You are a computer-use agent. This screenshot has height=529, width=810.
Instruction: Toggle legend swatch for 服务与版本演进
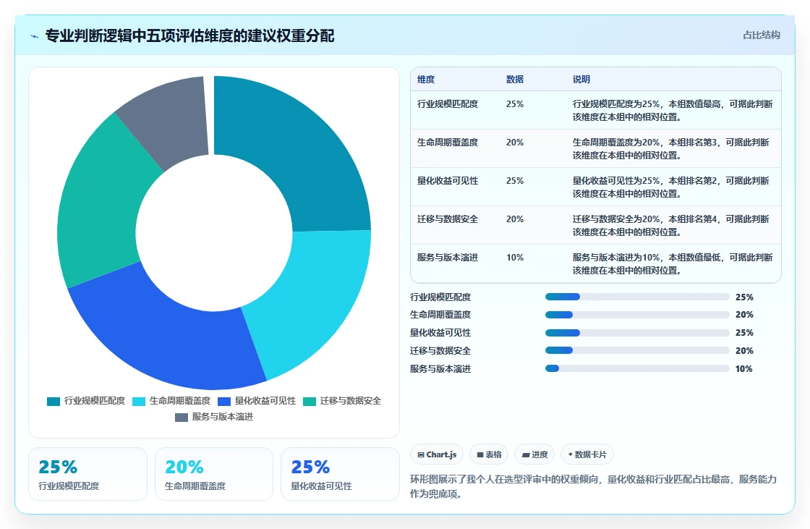pyautogui.click(x=182, y=418)
